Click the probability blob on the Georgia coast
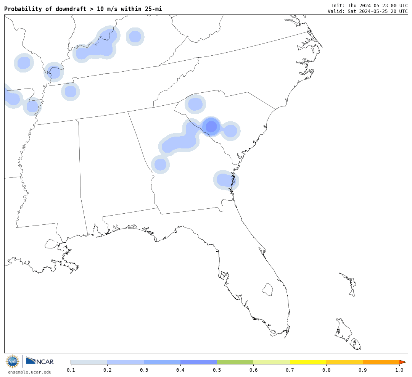412x377 pixels. (226, 180)
